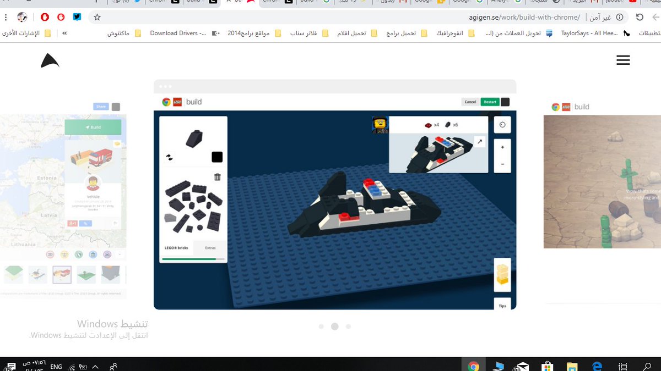The image size is (661, 371).
Task: Open the 'تحويل العملات من' bookmark
Action: coord(518,33)
